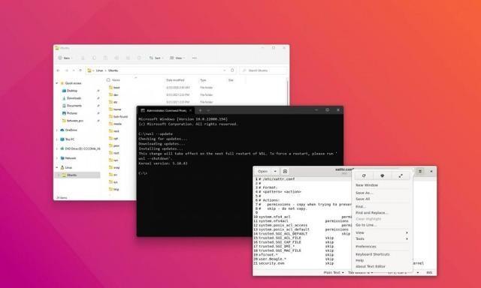The image size is (481, 288).
Task: Go back using File Explorer back arrow
Action: tap(59, 70)
